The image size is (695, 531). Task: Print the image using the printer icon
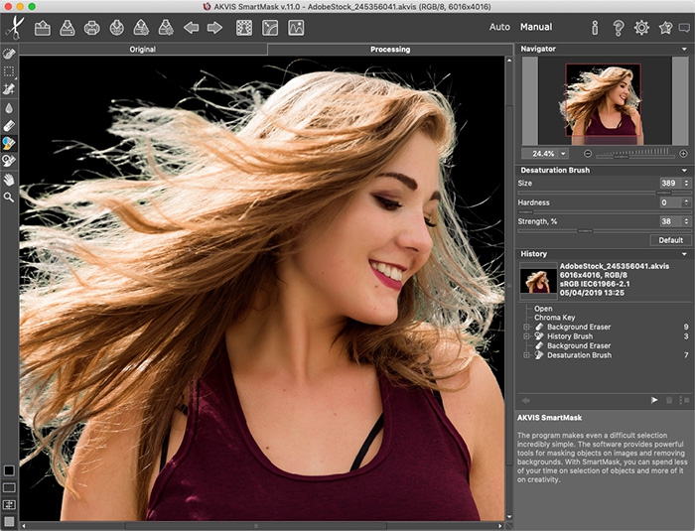[91, 28]
